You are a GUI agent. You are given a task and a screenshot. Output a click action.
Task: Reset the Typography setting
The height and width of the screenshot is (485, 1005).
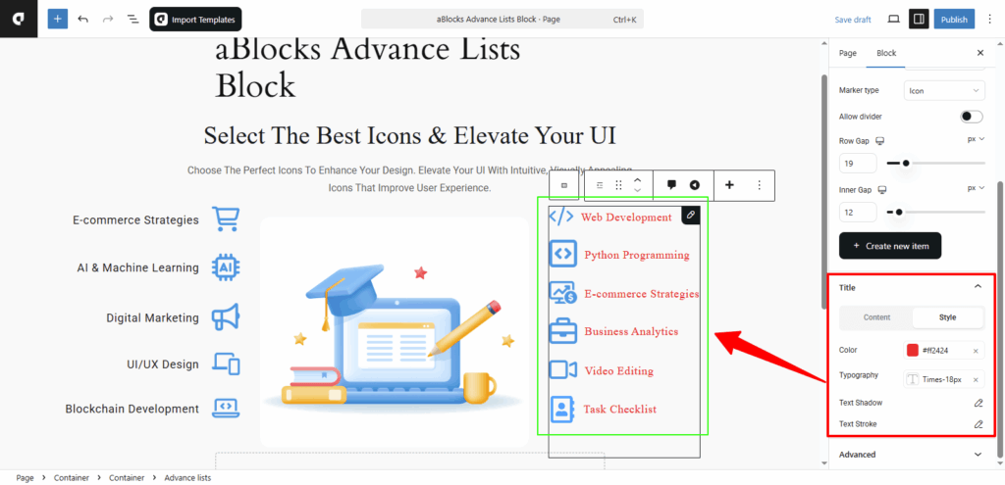[976, 379]
